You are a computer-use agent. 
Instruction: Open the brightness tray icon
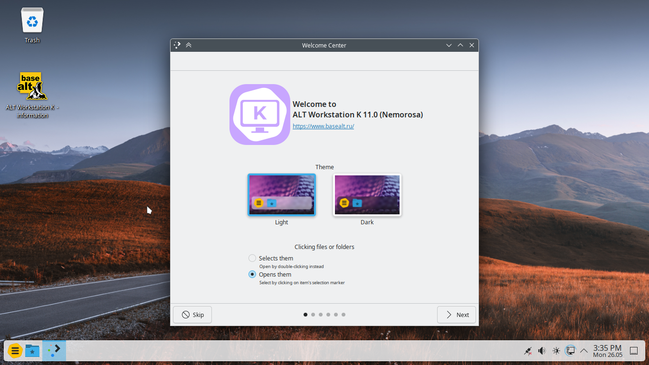pos(556,351)
